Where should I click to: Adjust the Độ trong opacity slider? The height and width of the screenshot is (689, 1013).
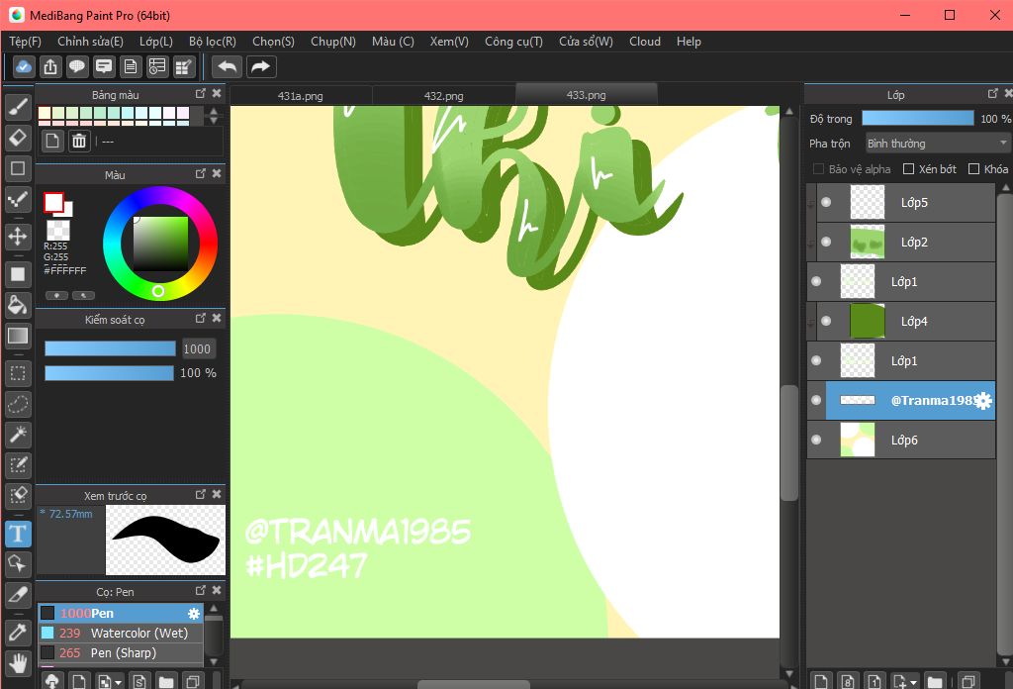pyautogui.click(x=917, y=118)
